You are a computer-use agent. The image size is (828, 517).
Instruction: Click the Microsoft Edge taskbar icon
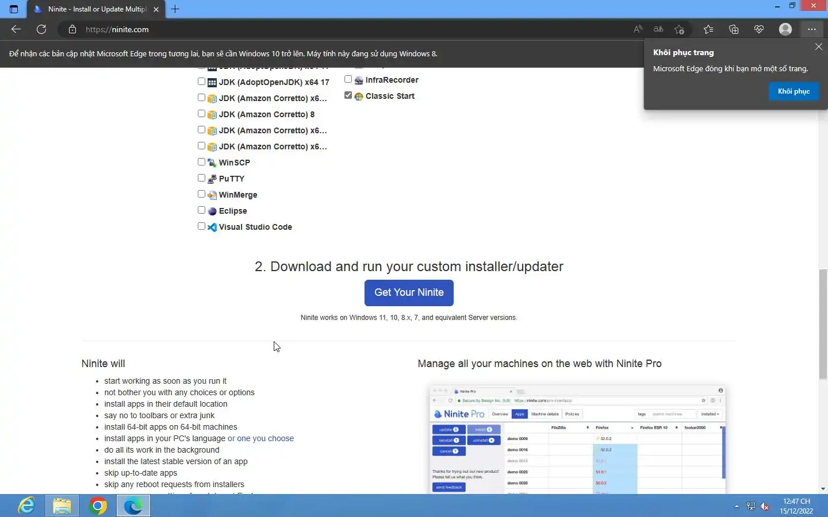coord(133,506)
